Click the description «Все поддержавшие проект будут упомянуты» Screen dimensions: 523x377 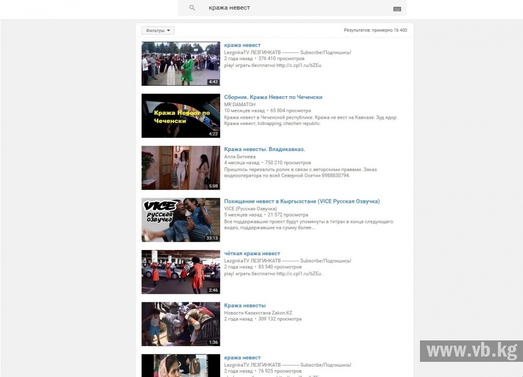point(309,224)
